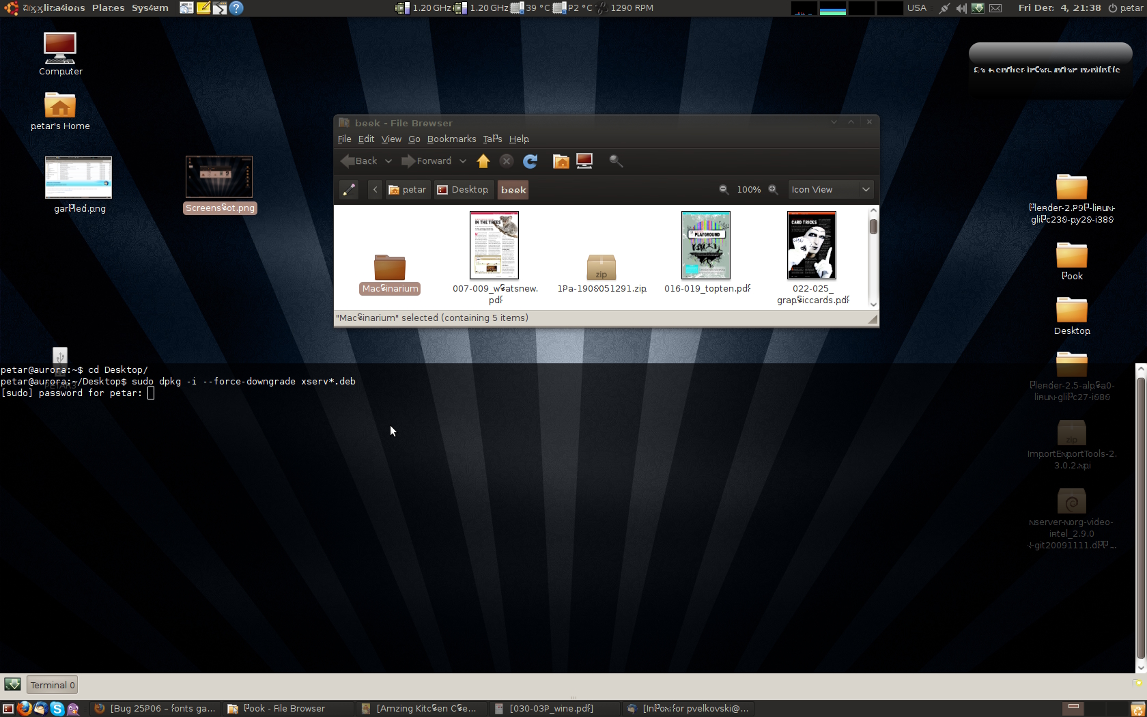Reload the current folder
1147x717 pixels.
[530, 161]
